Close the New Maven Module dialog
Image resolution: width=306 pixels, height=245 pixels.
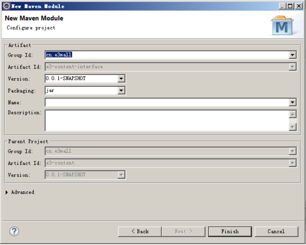[298, 6]
